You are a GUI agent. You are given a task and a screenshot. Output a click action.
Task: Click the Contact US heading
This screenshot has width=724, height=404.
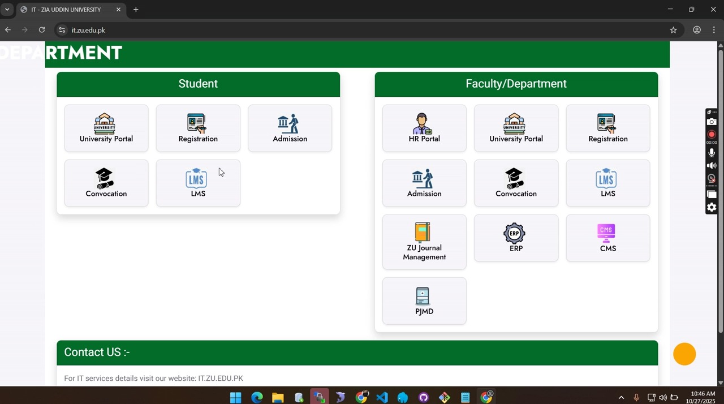pos(97,352)
